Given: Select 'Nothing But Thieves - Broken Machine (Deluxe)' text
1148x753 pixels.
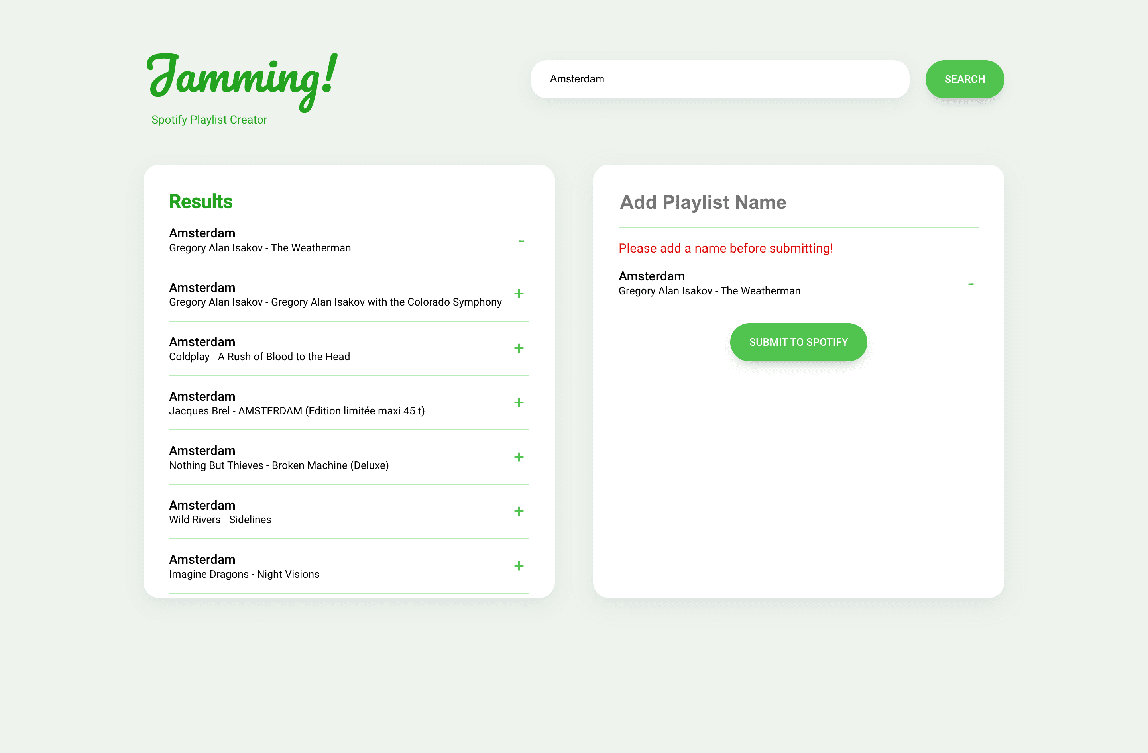Looking at the screenshot, I should coord(279,465).
